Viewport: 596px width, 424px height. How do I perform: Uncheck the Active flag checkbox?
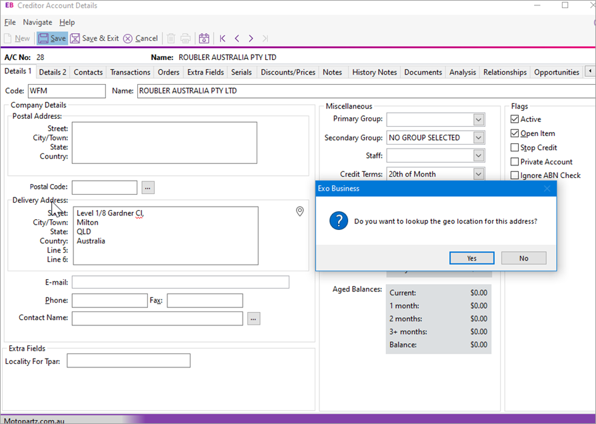click(x=515, y=119)
